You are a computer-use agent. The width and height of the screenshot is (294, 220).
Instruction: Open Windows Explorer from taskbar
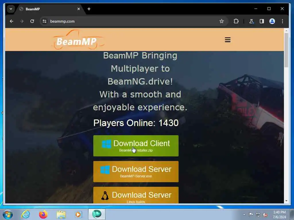[61, 214]
